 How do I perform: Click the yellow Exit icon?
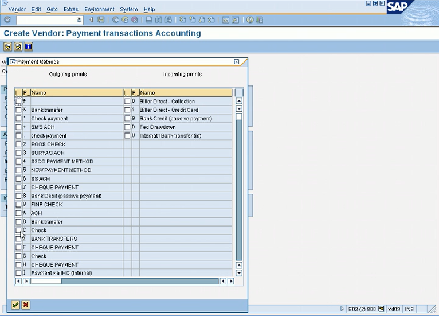click(x=125, y=20)
